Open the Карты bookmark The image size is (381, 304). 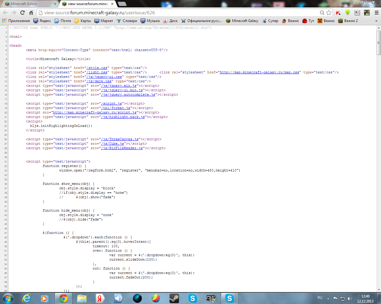click(x=83, y=21)
